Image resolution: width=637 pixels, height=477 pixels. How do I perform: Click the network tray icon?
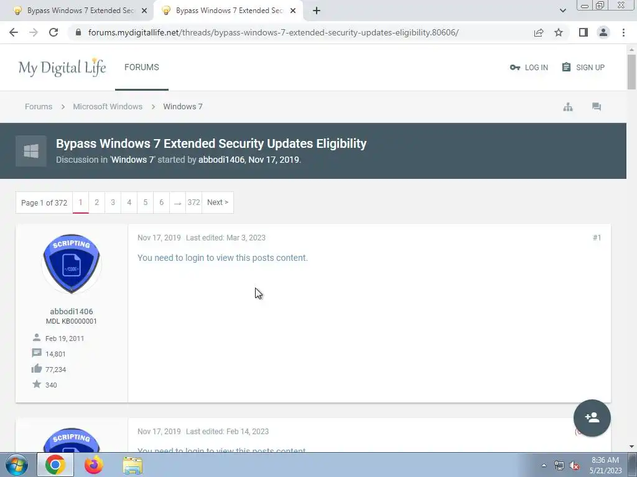559,465
